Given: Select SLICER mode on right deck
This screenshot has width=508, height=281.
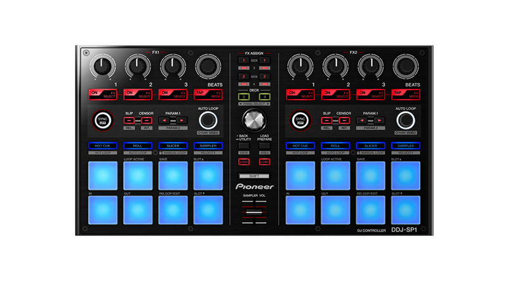Looking at the screenshot, I should pyautogui.click(x=371, y=146).
